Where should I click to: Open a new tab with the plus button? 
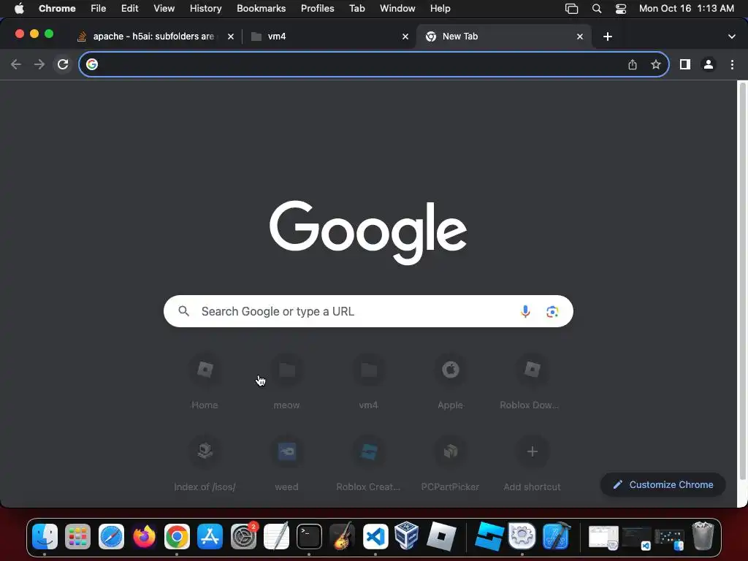pos(607,37)
